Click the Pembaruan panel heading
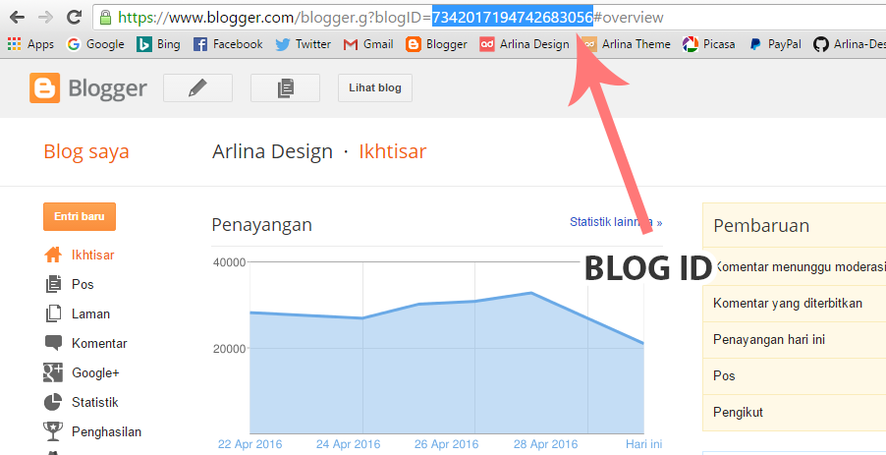 761,226
